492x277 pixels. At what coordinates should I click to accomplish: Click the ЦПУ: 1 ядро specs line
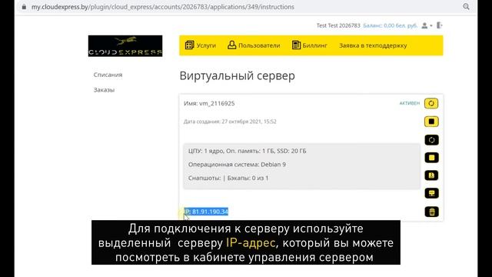[248, 151]
